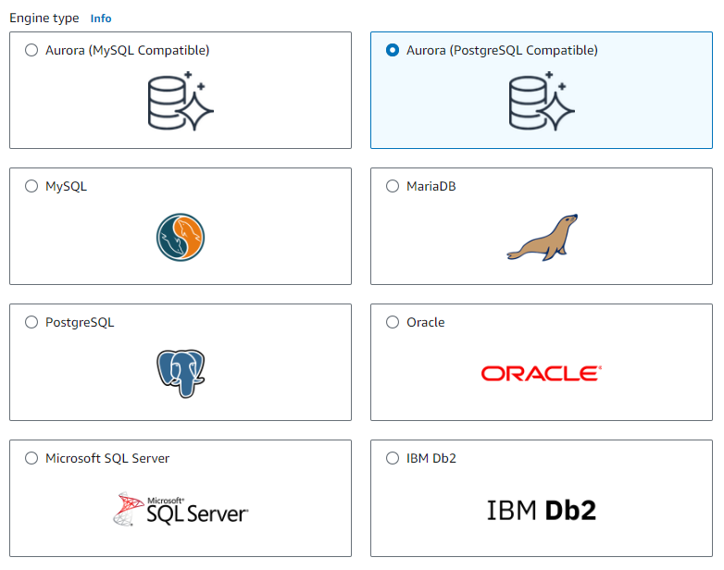Click the "Oracle" label text
The height and width of the screenshot is (570, 724).
pyautogui.click(x=426, y=322)
